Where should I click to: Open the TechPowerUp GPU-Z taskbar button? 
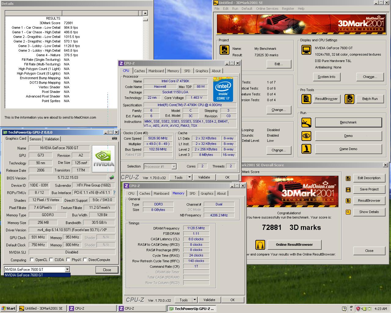[x=192, y=309]
